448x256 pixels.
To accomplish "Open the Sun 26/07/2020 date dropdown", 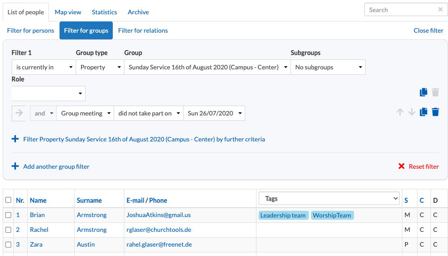I will 214,113.
